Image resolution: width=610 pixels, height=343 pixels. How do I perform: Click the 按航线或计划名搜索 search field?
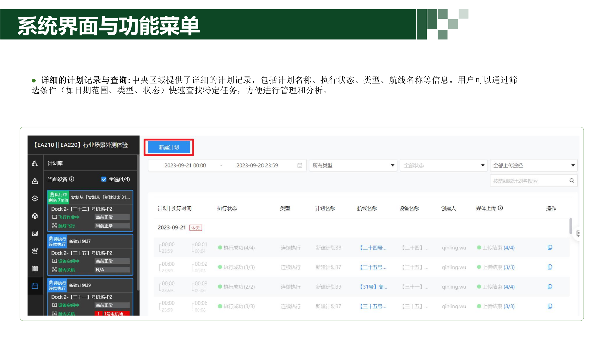(x=528, y=181)
